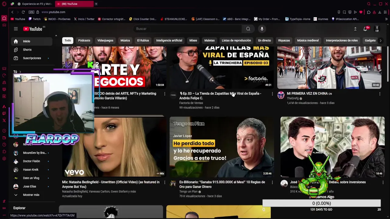Select the Todo chip
Screen dimensions: 390x219
[x=68, y=40]
